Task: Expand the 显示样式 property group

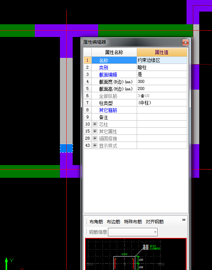Action: pyautogui.click(x=95, y=146)
